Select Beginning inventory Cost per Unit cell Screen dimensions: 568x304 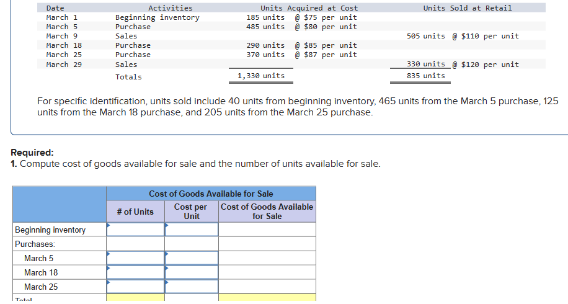(x=192, y=230)
